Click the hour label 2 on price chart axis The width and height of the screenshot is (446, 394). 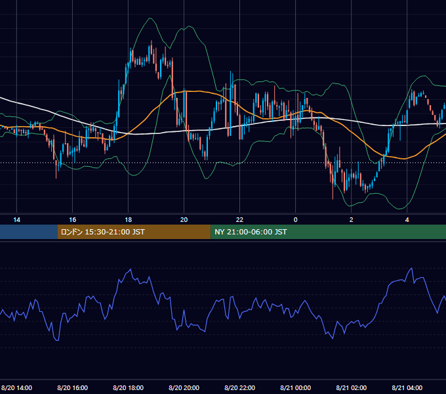click(x=352, y=220)
